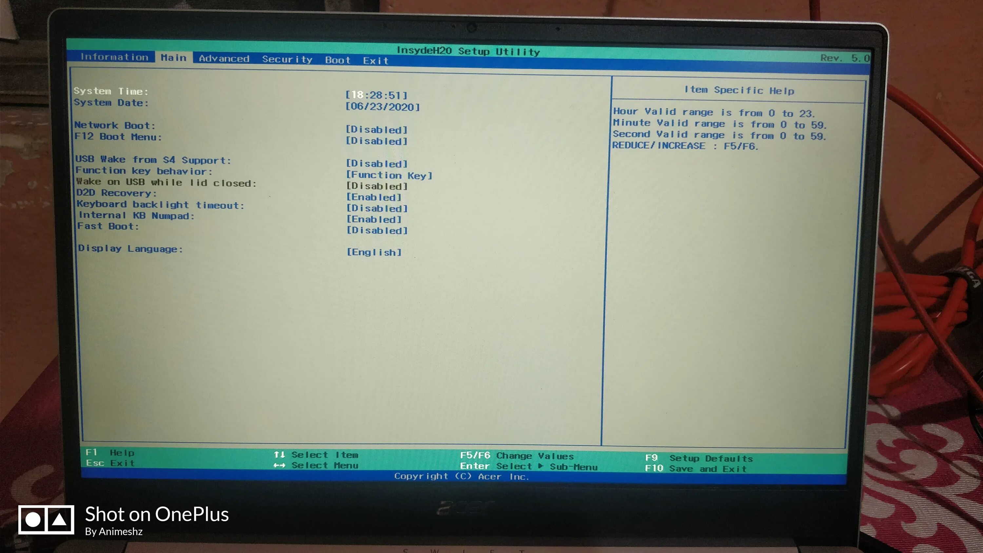This screenshot has width=983, height=553.
Task: Change Keyboard backlight timeout value
Action: pyautogui.click(x=376, y=208)
